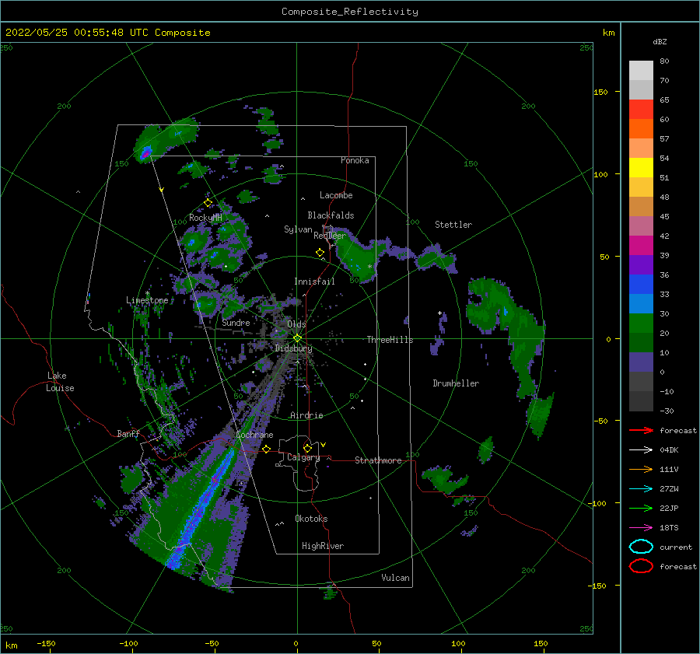Click red swatch between 65 and 60 dBZ
The image size is (700, 654).
(641, 110)
